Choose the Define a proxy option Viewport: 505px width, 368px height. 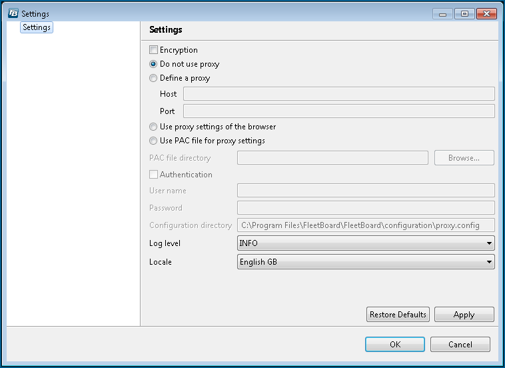[154, 78]
